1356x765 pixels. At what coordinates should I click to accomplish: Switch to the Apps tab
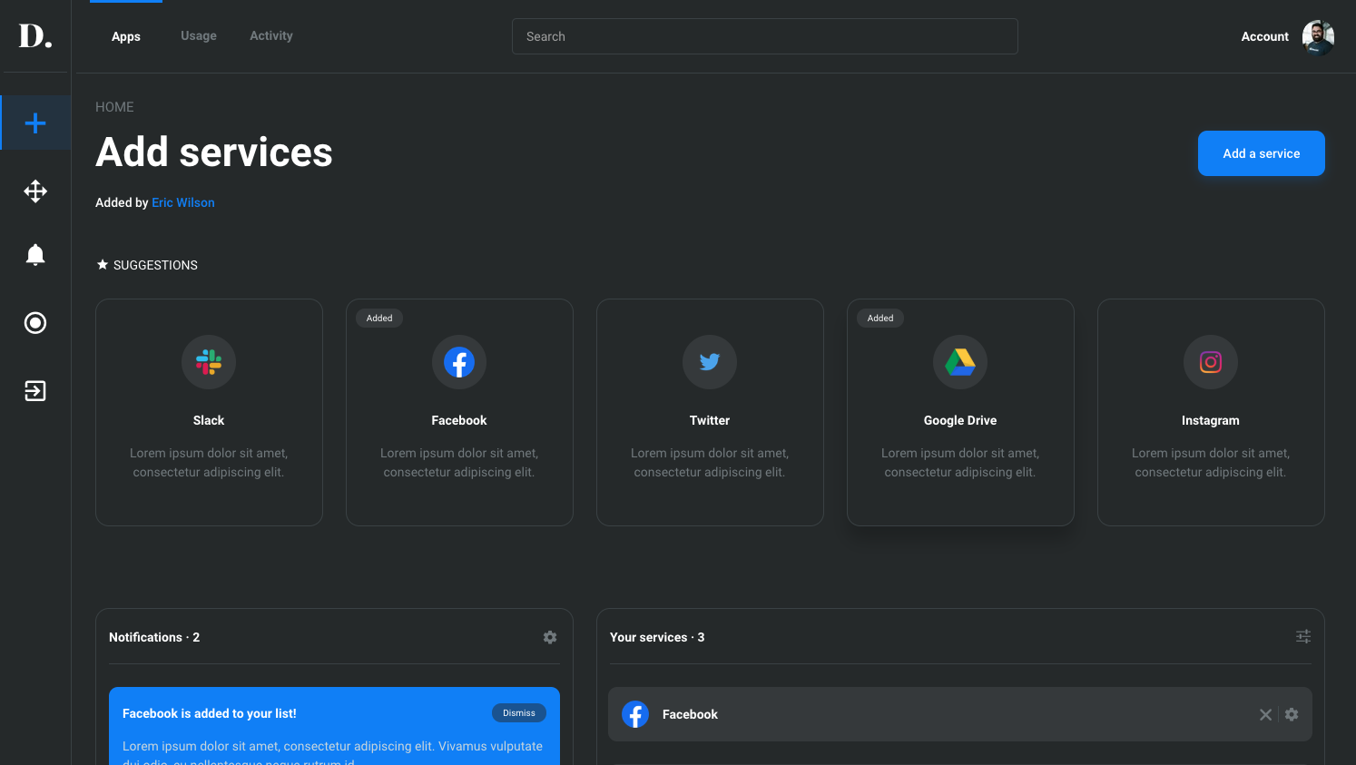click(126, 37)
